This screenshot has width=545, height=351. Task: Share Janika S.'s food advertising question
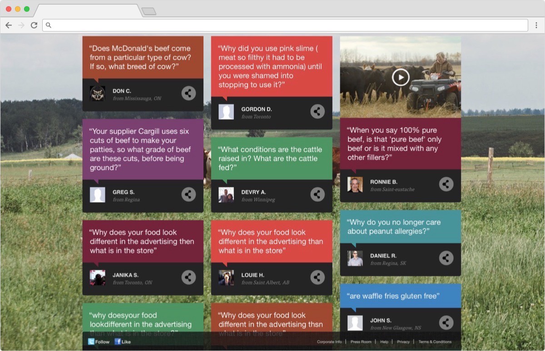coord(188,277)
